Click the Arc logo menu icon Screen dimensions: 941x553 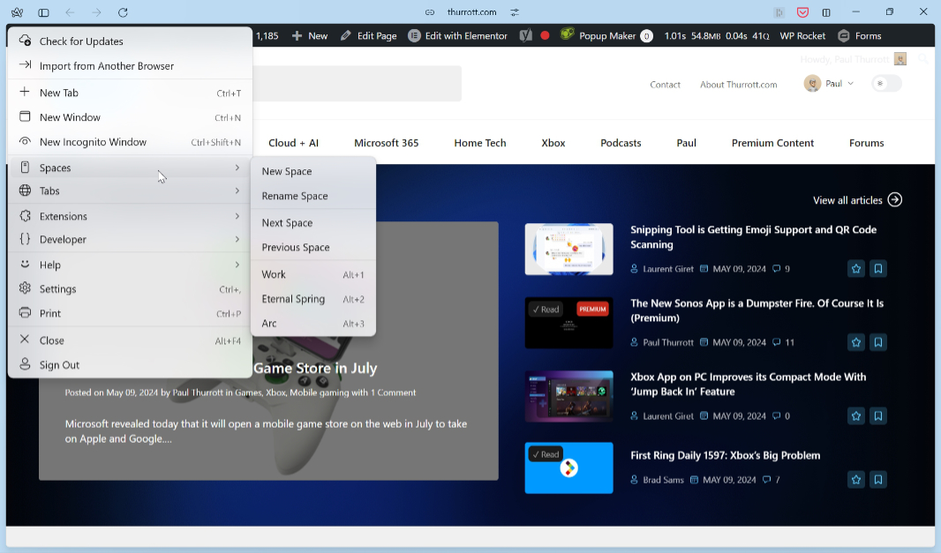coord(17,12)
